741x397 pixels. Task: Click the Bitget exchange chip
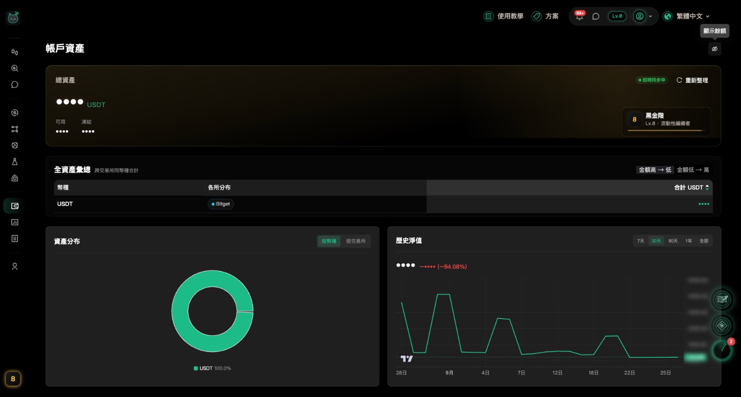pyautogui.click(x=221, y=204)
